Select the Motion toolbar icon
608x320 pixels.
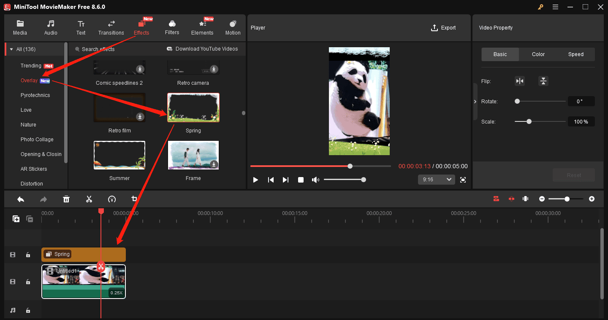tap(233, 27)
